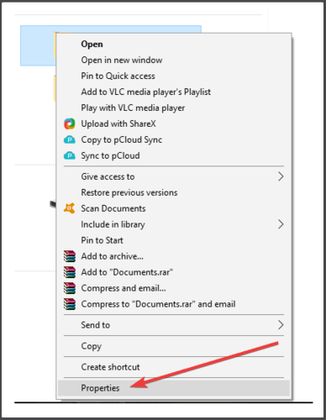Click the pCloud icon beside Copy to pCloud Sync
This screenshot has height=420, width=326.
pyautogui.click(x=70, y=139)
